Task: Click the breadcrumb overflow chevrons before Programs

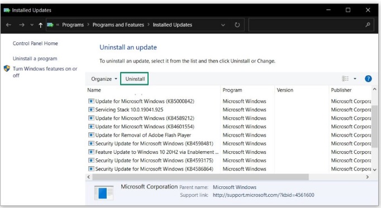Action: (58, 25)
